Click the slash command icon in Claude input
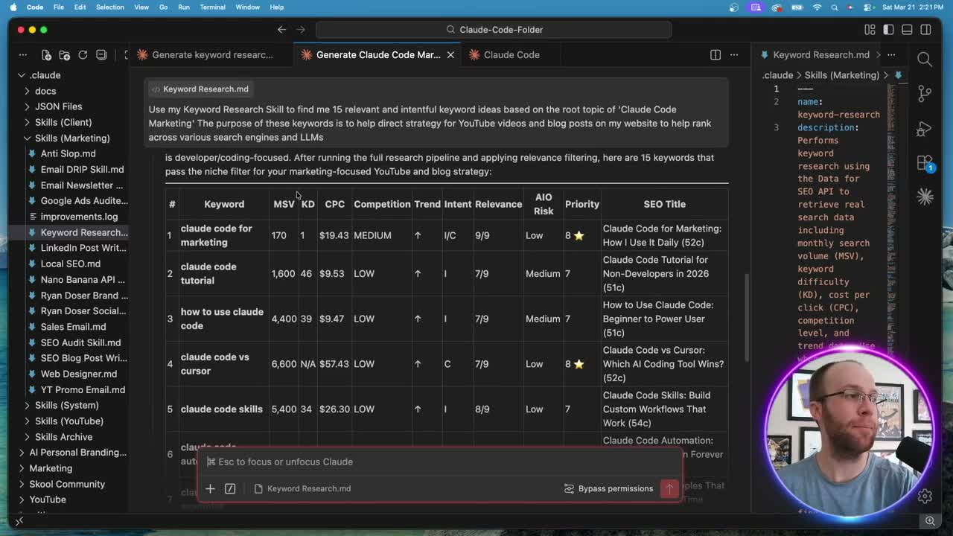This screenshot has height=536, width=953. [230, 488]
